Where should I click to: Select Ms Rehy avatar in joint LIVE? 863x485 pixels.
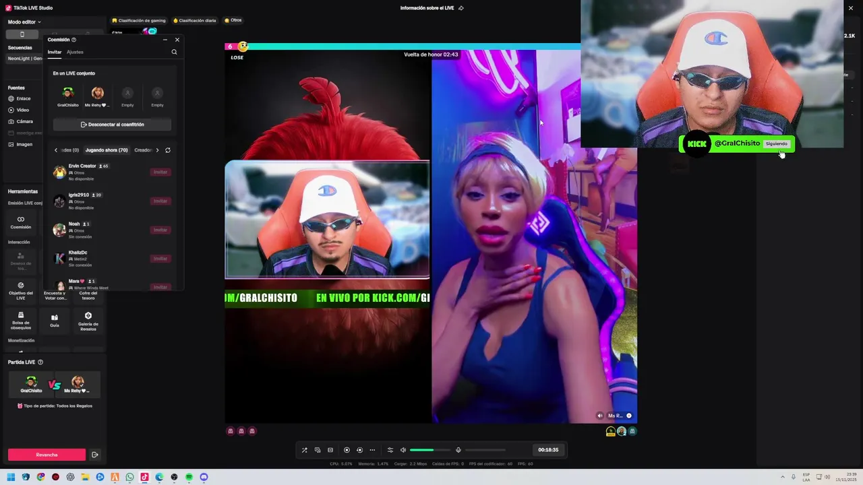pyautogui.click(x=98, y=93)
